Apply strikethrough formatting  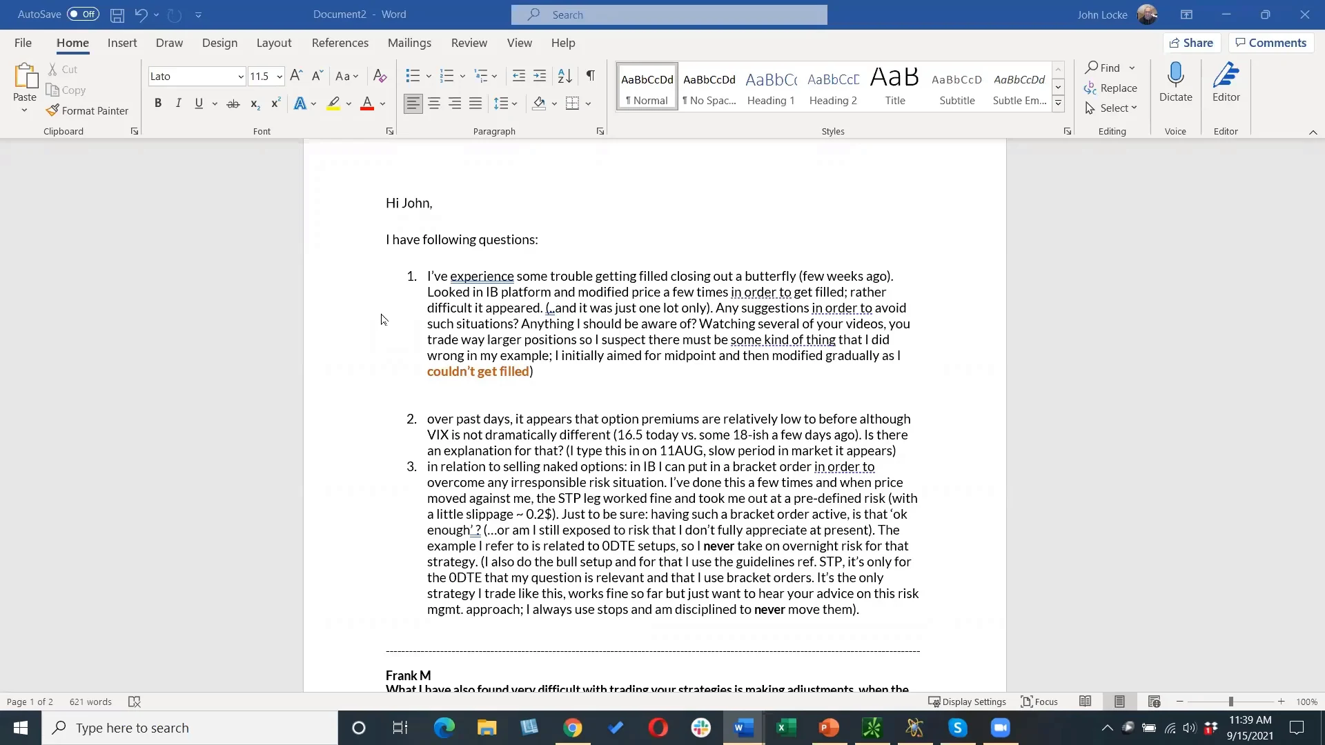(x=233, y=103)
